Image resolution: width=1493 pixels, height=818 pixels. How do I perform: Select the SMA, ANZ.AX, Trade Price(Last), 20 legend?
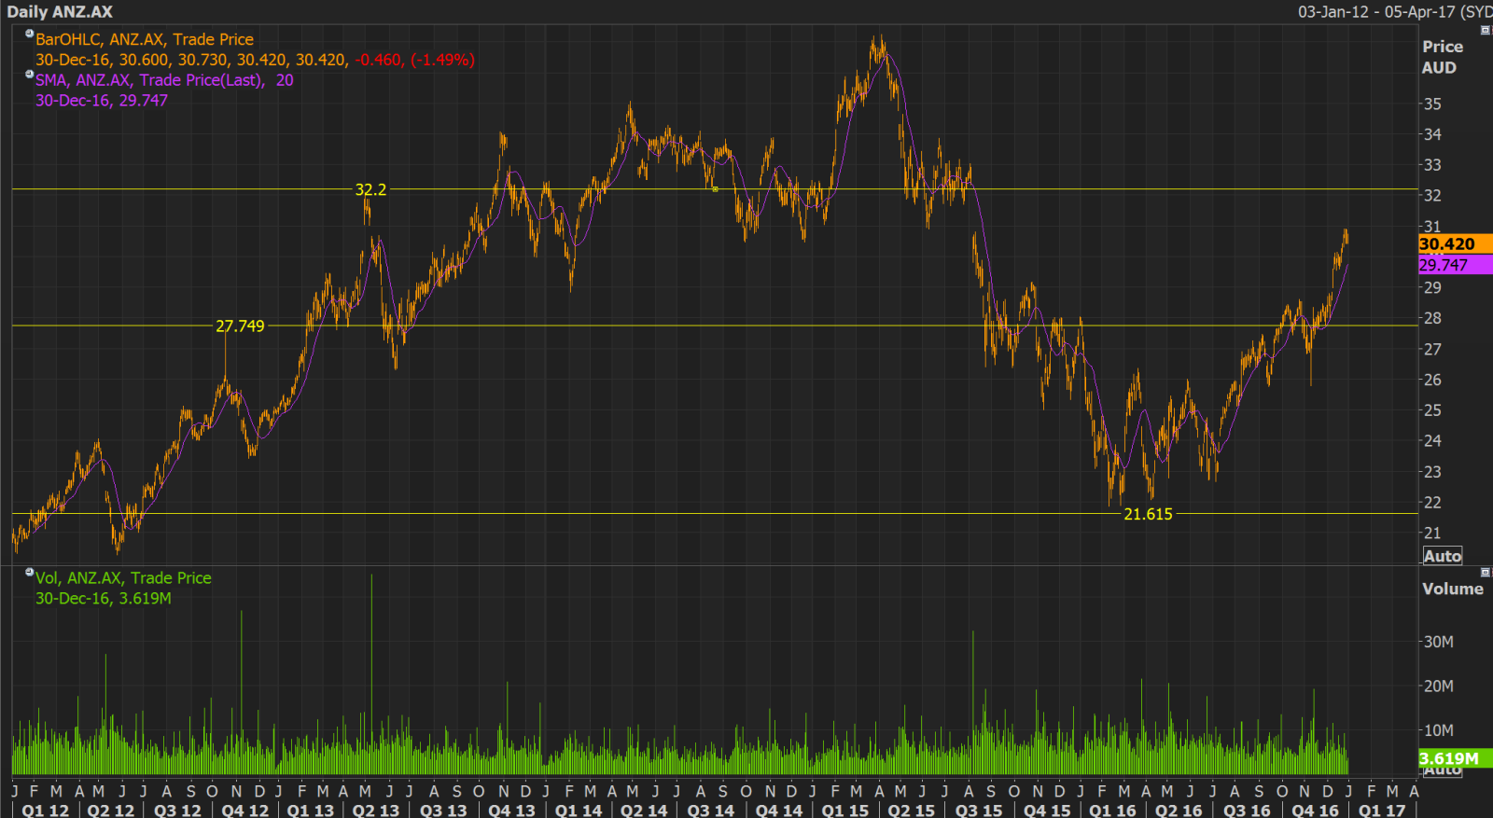164,80
